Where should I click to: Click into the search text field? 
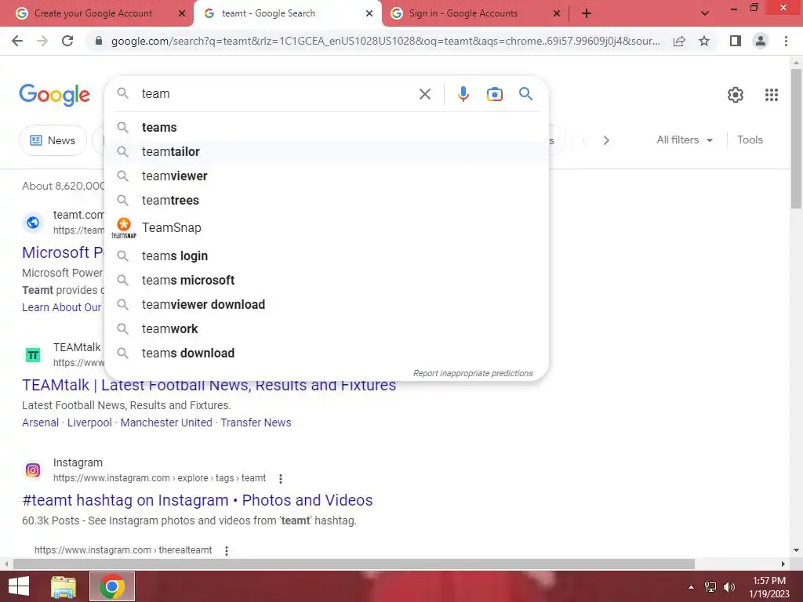[277, 94]
